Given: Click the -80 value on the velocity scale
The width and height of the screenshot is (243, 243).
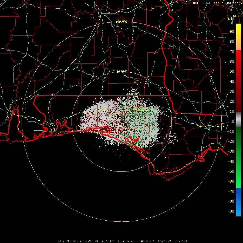Looking at the screenshot, I should point(231,201).
